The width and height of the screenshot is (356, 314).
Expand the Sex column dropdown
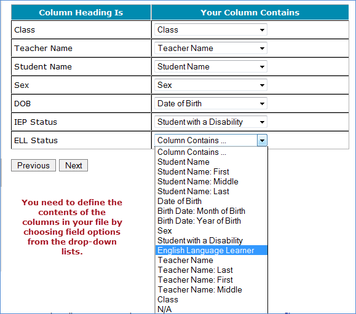tap(211, 85)
